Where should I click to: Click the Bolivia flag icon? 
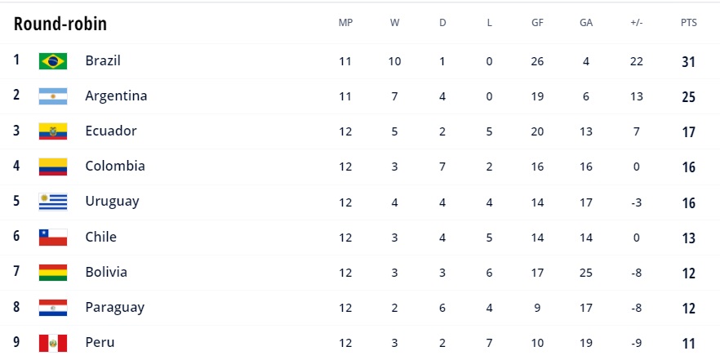pos(52,273)
